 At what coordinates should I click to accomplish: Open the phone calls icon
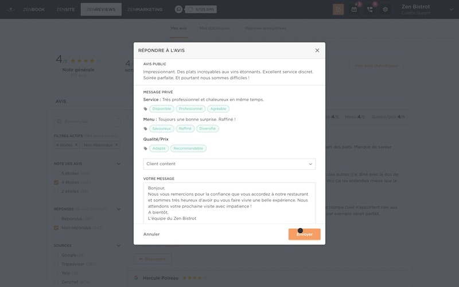(x=370, y=9)
